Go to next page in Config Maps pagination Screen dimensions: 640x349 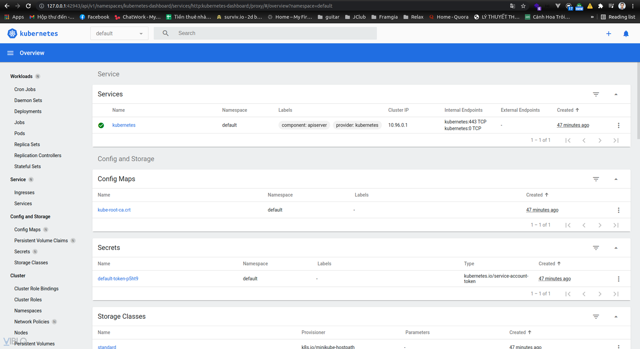point(600,225)
